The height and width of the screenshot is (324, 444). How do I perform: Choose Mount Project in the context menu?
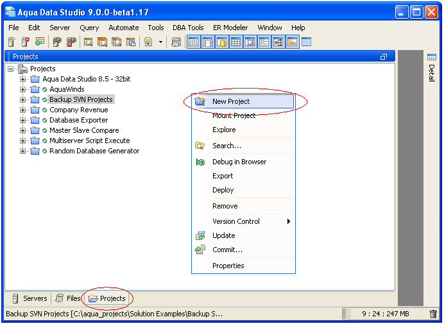click(243, 115)
